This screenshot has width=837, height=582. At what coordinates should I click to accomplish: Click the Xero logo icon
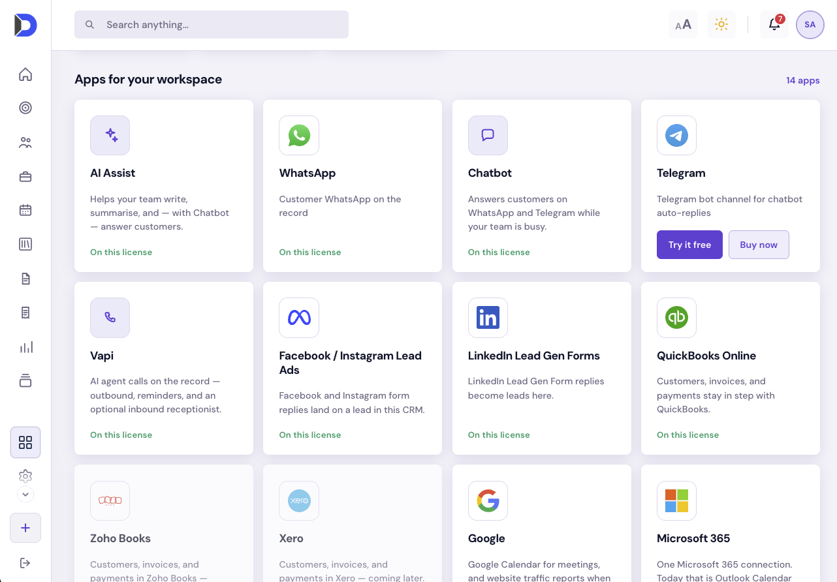coord(299,501)
